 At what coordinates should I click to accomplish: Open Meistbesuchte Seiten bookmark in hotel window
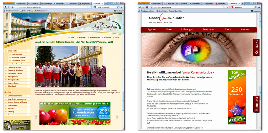[11, 11]
